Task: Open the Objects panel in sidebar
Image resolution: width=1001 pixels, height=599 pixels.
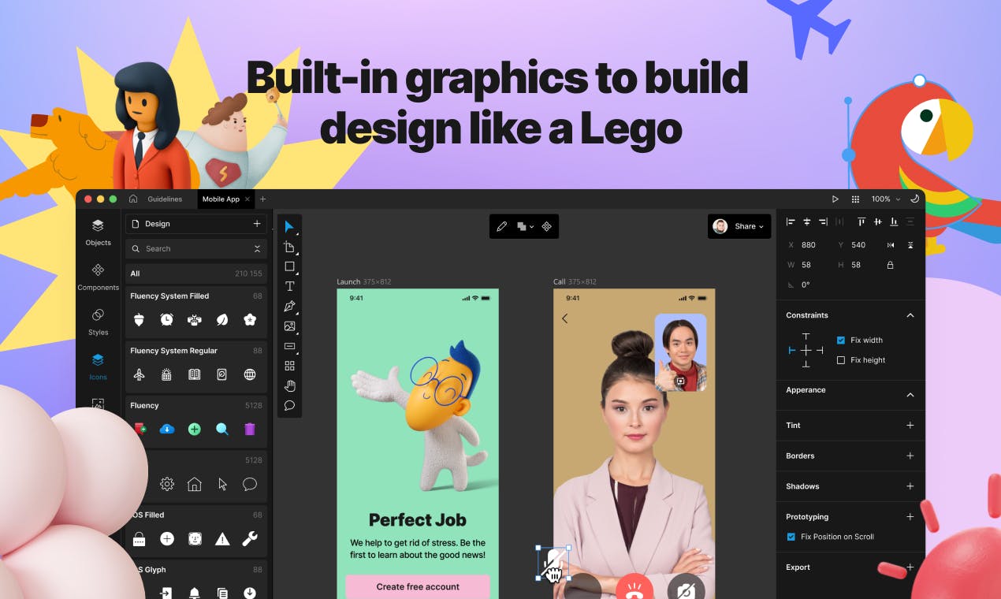Action: point(98,232)
